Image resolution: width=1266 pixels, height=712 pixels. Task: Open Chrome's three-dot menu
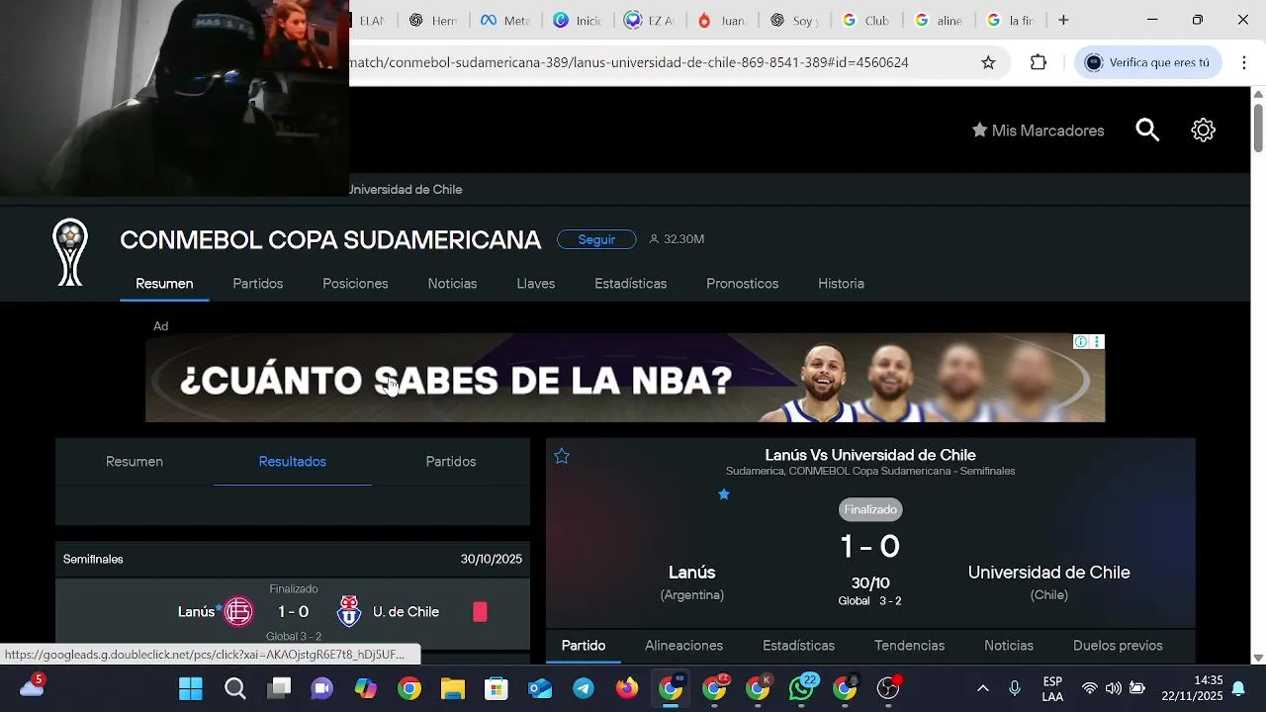tap(1243, 62)
